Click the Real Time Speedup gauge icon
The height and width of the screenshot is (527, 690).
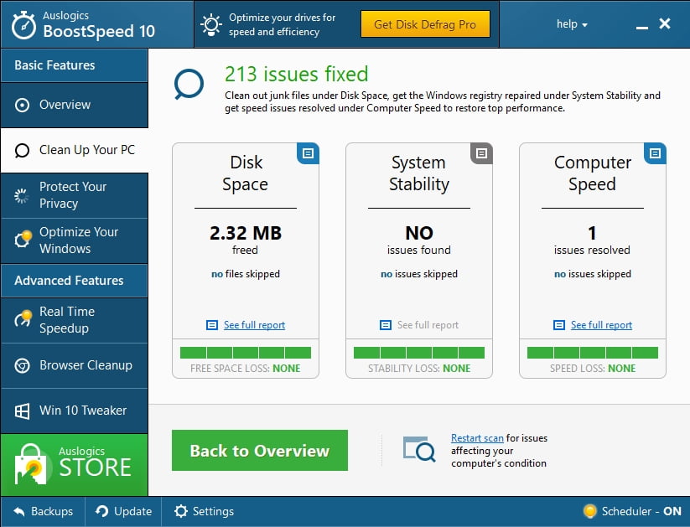click(23, 318)
